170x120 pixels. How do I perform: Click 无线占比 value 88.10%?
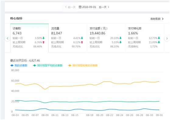click(x=115, y=46)
